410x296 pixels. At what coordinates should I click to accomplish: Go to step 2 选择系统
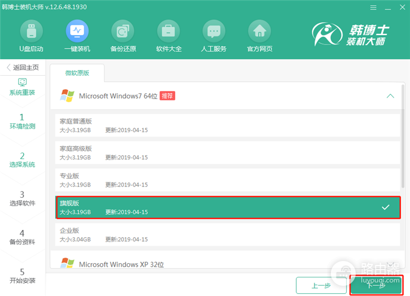(x=22, y=160)
